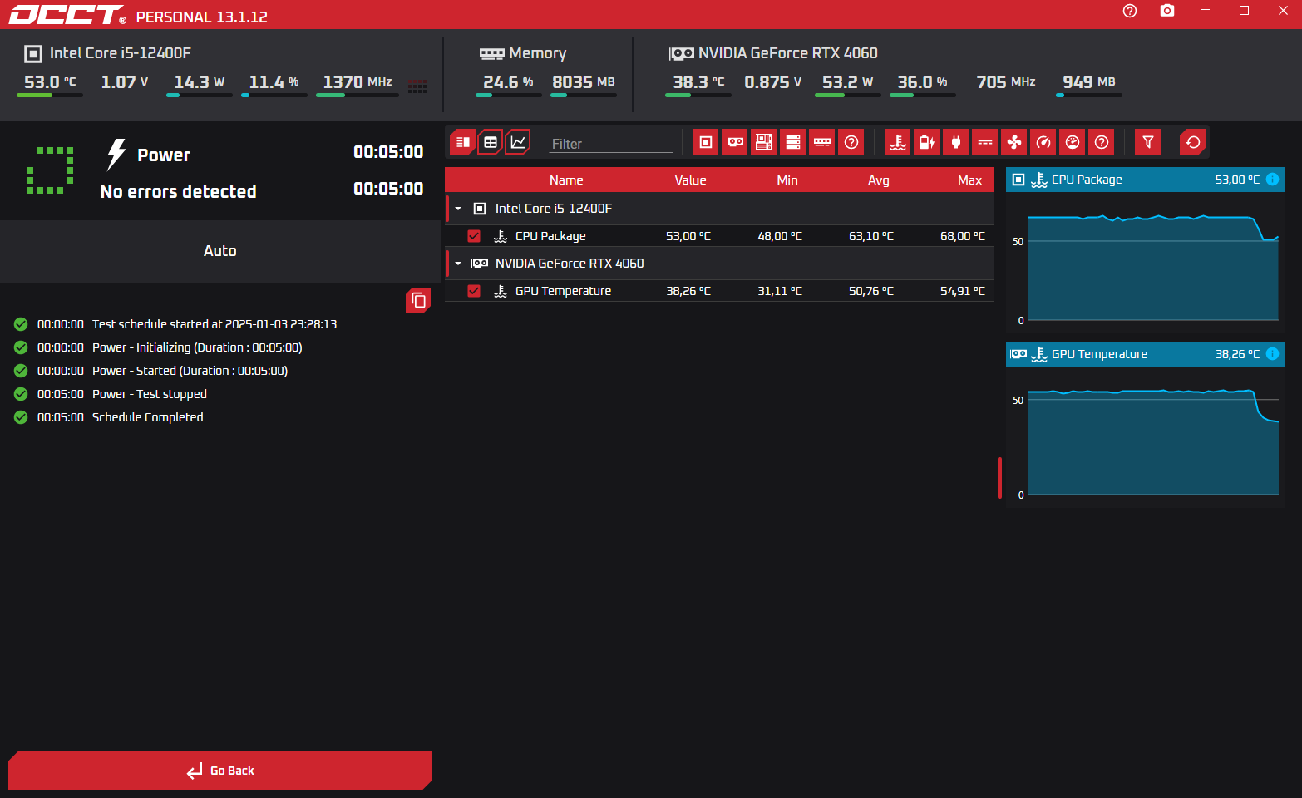The height and width of the screenshot is (798, 1302).
Task: Click the CPU core grid icon beside 1370 MHz
Action: coord(417,86)
